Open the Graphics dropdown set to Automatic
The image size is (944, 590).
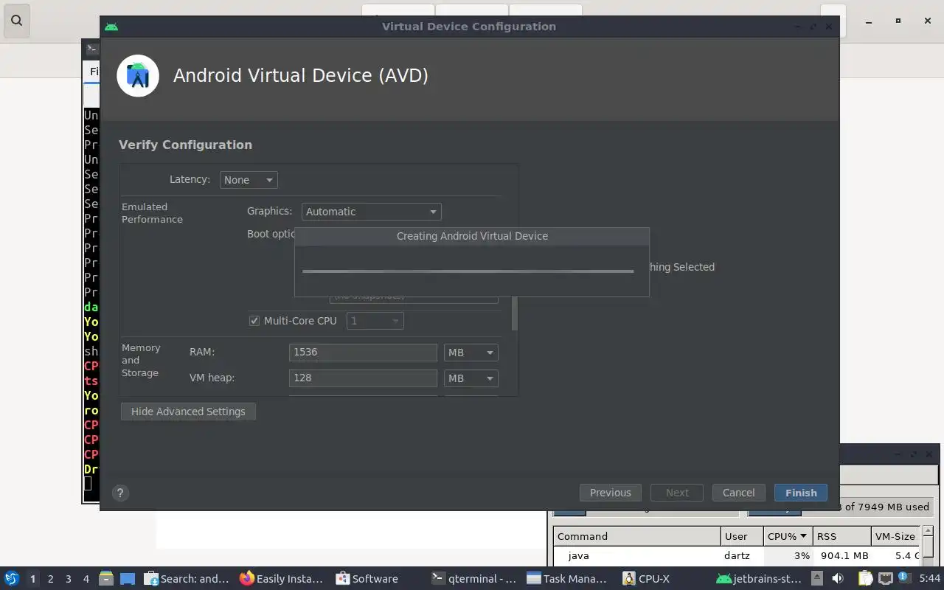372,212
